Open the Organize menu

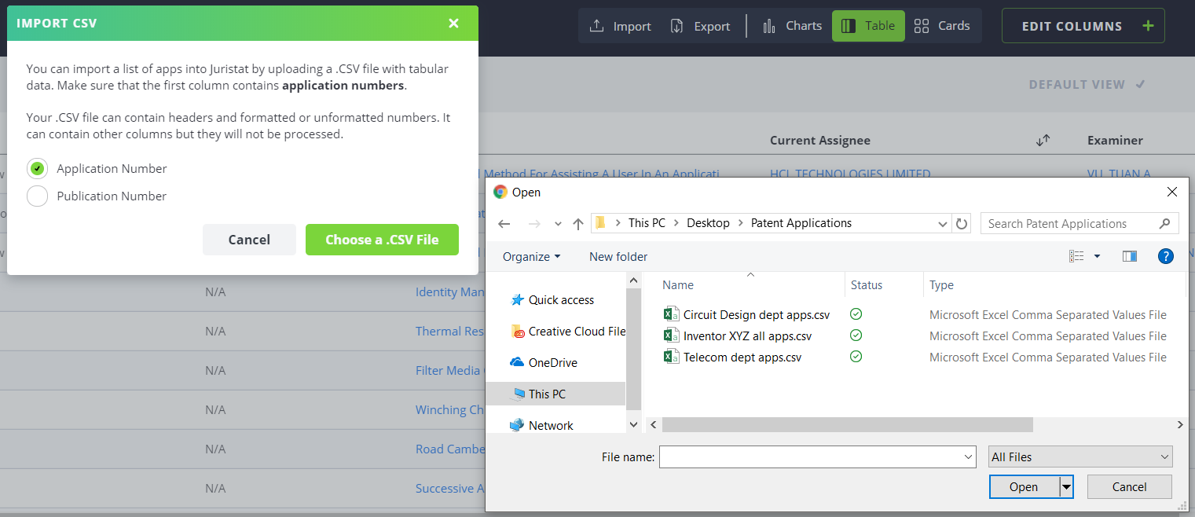click(x=532, y=256)
